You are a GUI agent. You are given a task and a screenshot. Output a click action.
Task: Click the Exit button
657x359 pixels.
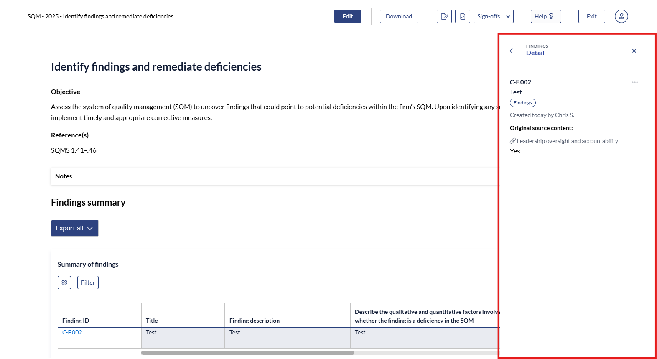click(591, 16)
